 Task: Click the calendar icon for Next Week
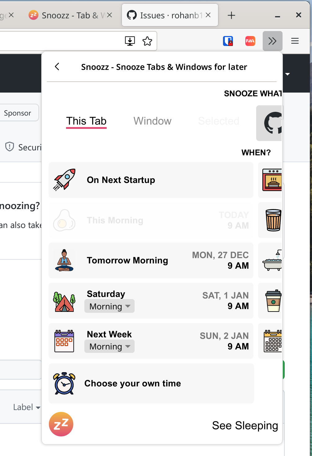(x=64, y=341)
